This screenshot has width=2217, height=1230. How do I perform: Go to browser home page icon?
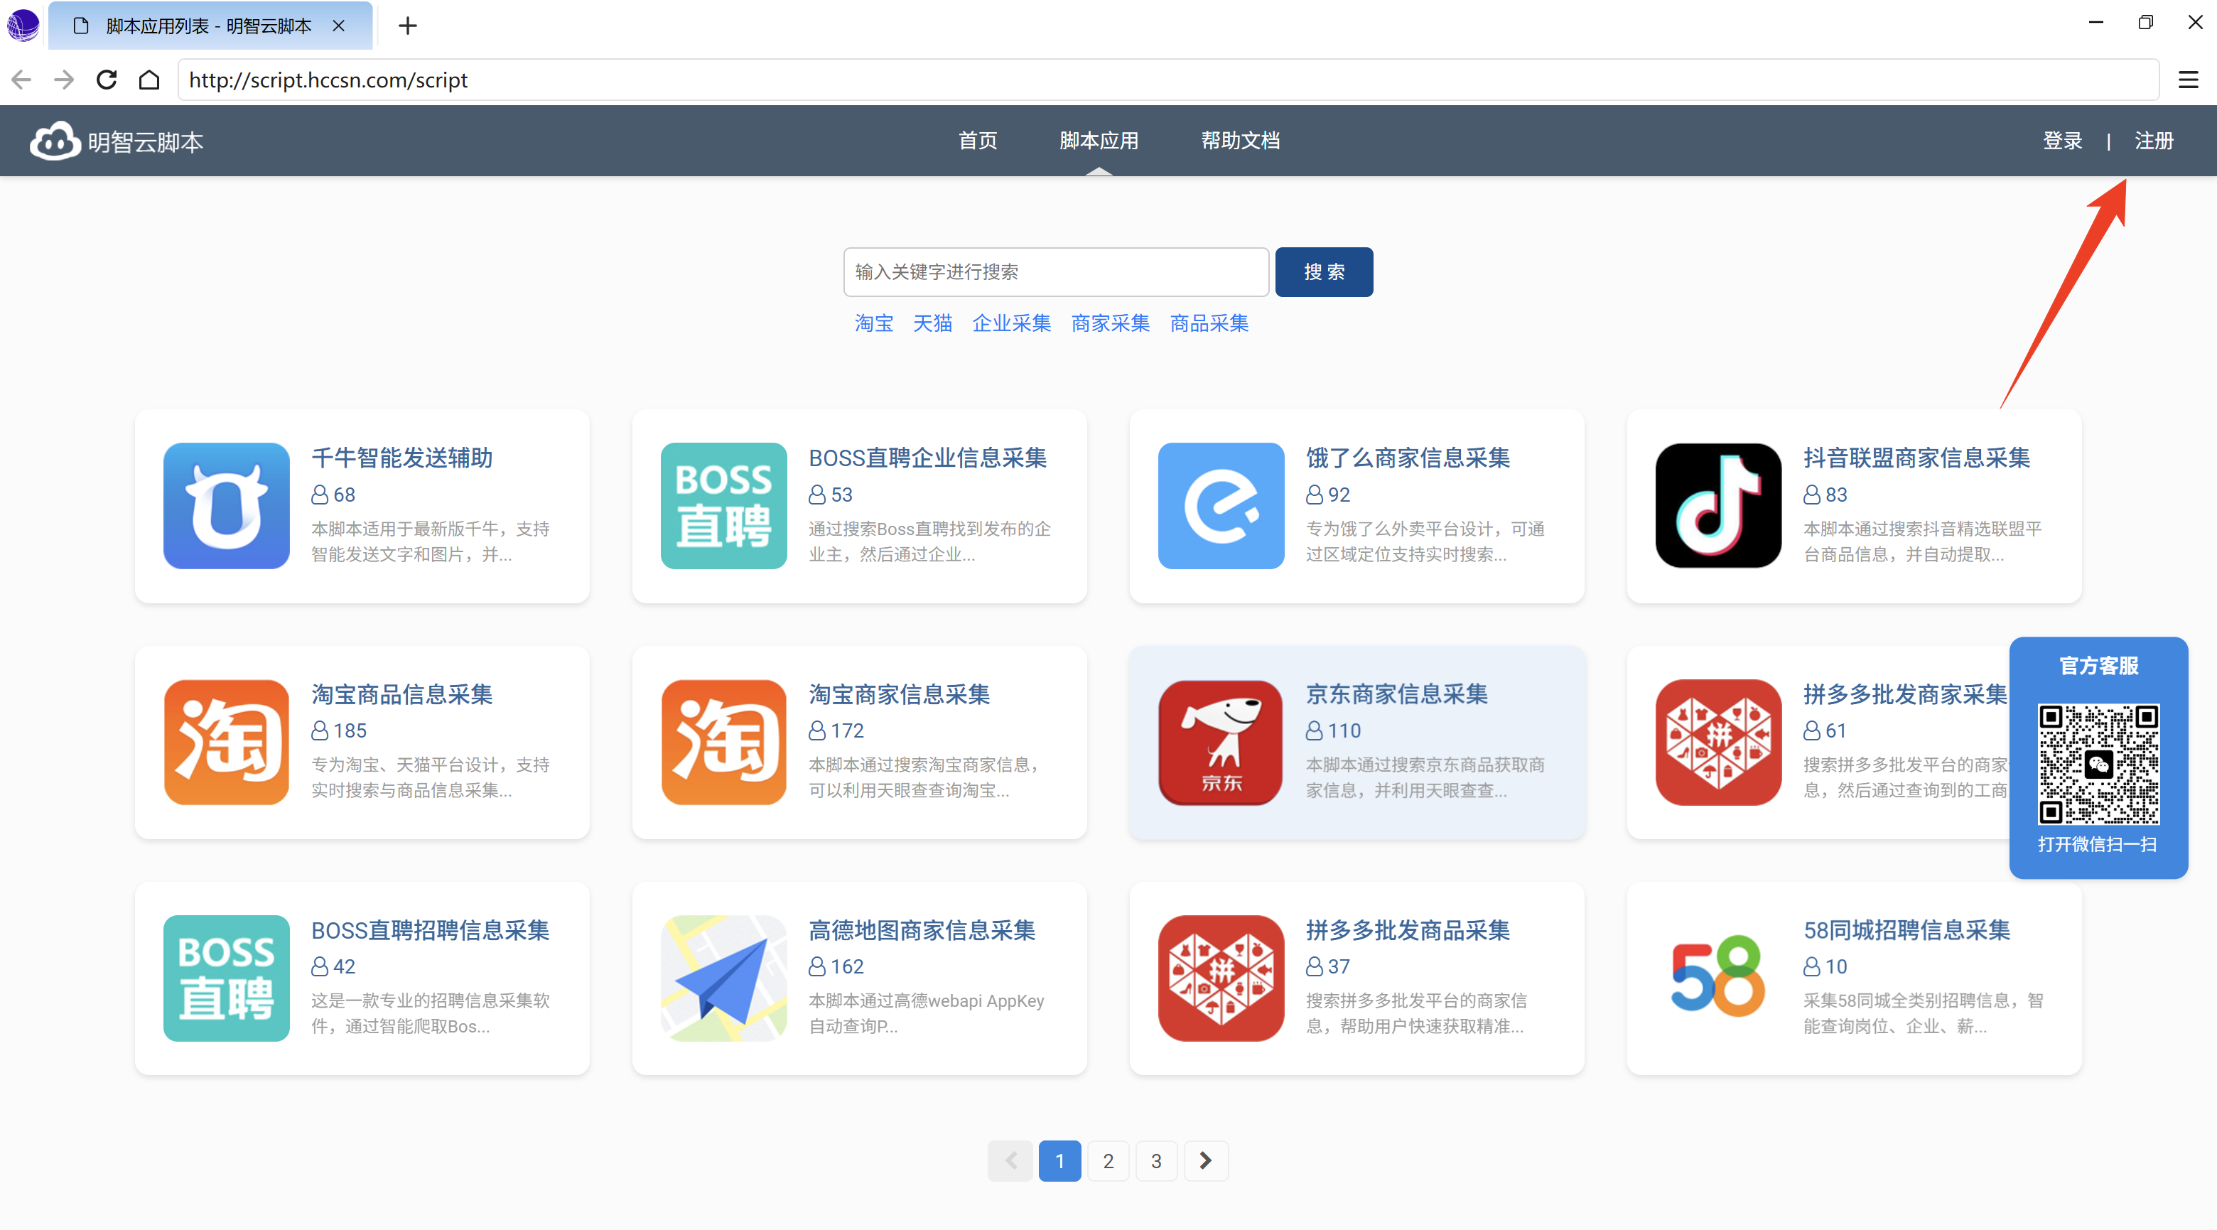[149, 80]
